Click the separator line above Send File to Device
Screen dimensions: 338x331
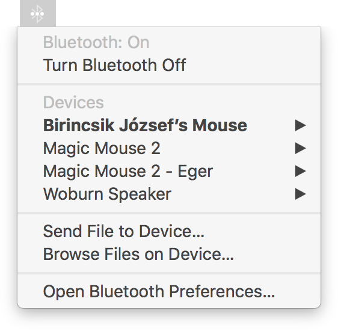(169, 213)
